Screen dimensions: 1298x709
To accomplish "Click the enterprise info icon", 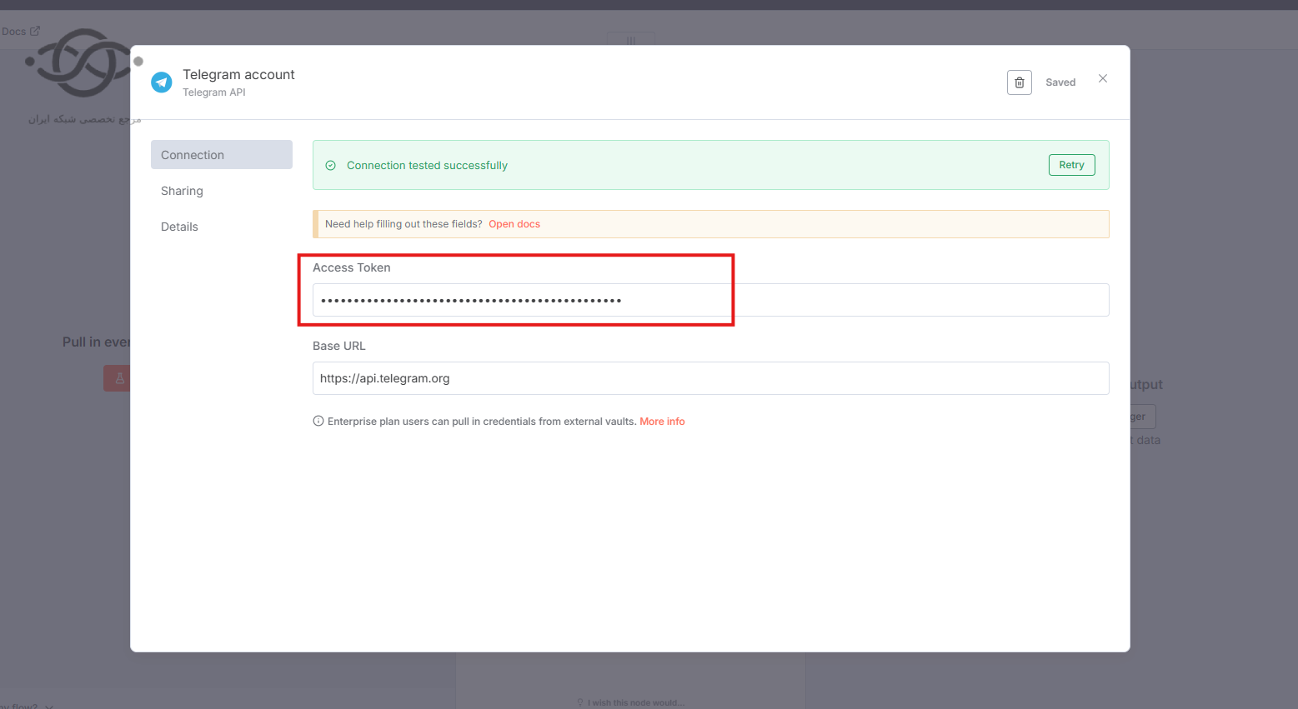I will point(318,422).
